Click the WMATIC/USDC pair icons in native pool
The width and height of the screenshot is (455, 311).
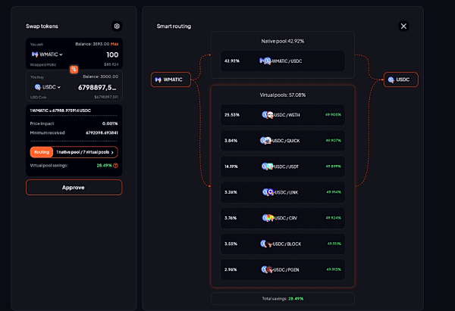(x=265, y=61)
